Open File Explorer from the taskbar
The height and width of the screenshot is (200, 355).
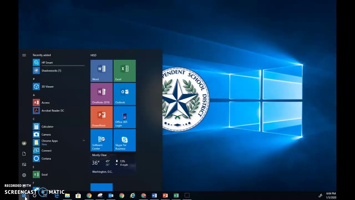[x=67, y=196]
